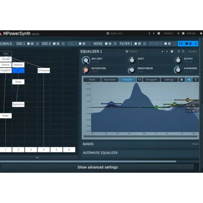
Task: Reset the analyzer with the circular arrow icon
Action: coord(196,80)
